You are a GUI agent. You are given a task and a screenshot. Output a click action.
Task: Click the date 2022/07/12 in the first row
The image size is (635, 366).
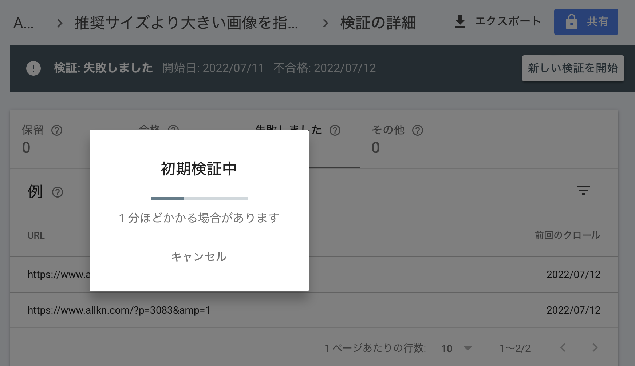(x=573, y=275)
